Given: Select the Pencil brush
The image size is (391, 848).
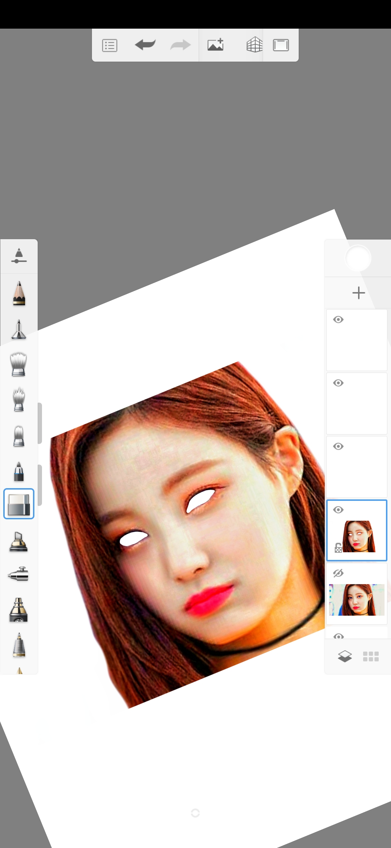Looking at the screenshot, I should pyautogui.click(x=19, y=294).
